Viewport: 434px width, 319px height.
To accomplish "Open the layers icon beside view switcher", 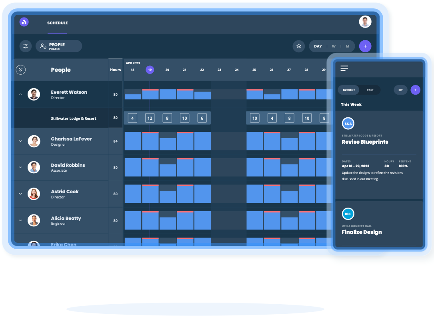I will [x=298, y=46].
